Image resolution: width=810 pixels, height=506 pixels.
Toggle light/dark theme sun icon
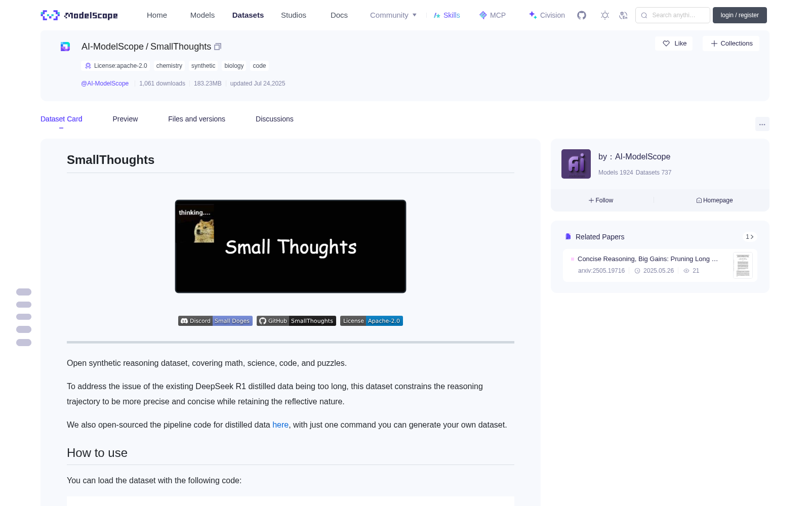(x=604, y=15)
